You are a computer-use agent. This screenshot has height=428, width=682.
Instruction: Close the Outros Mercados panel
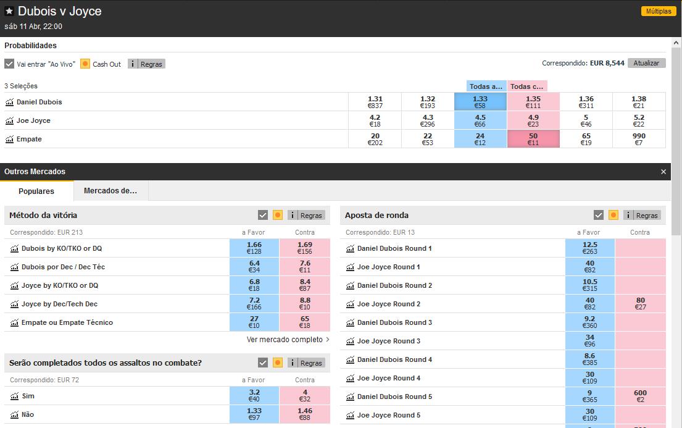pyautogui.click(x=663, y=172)
